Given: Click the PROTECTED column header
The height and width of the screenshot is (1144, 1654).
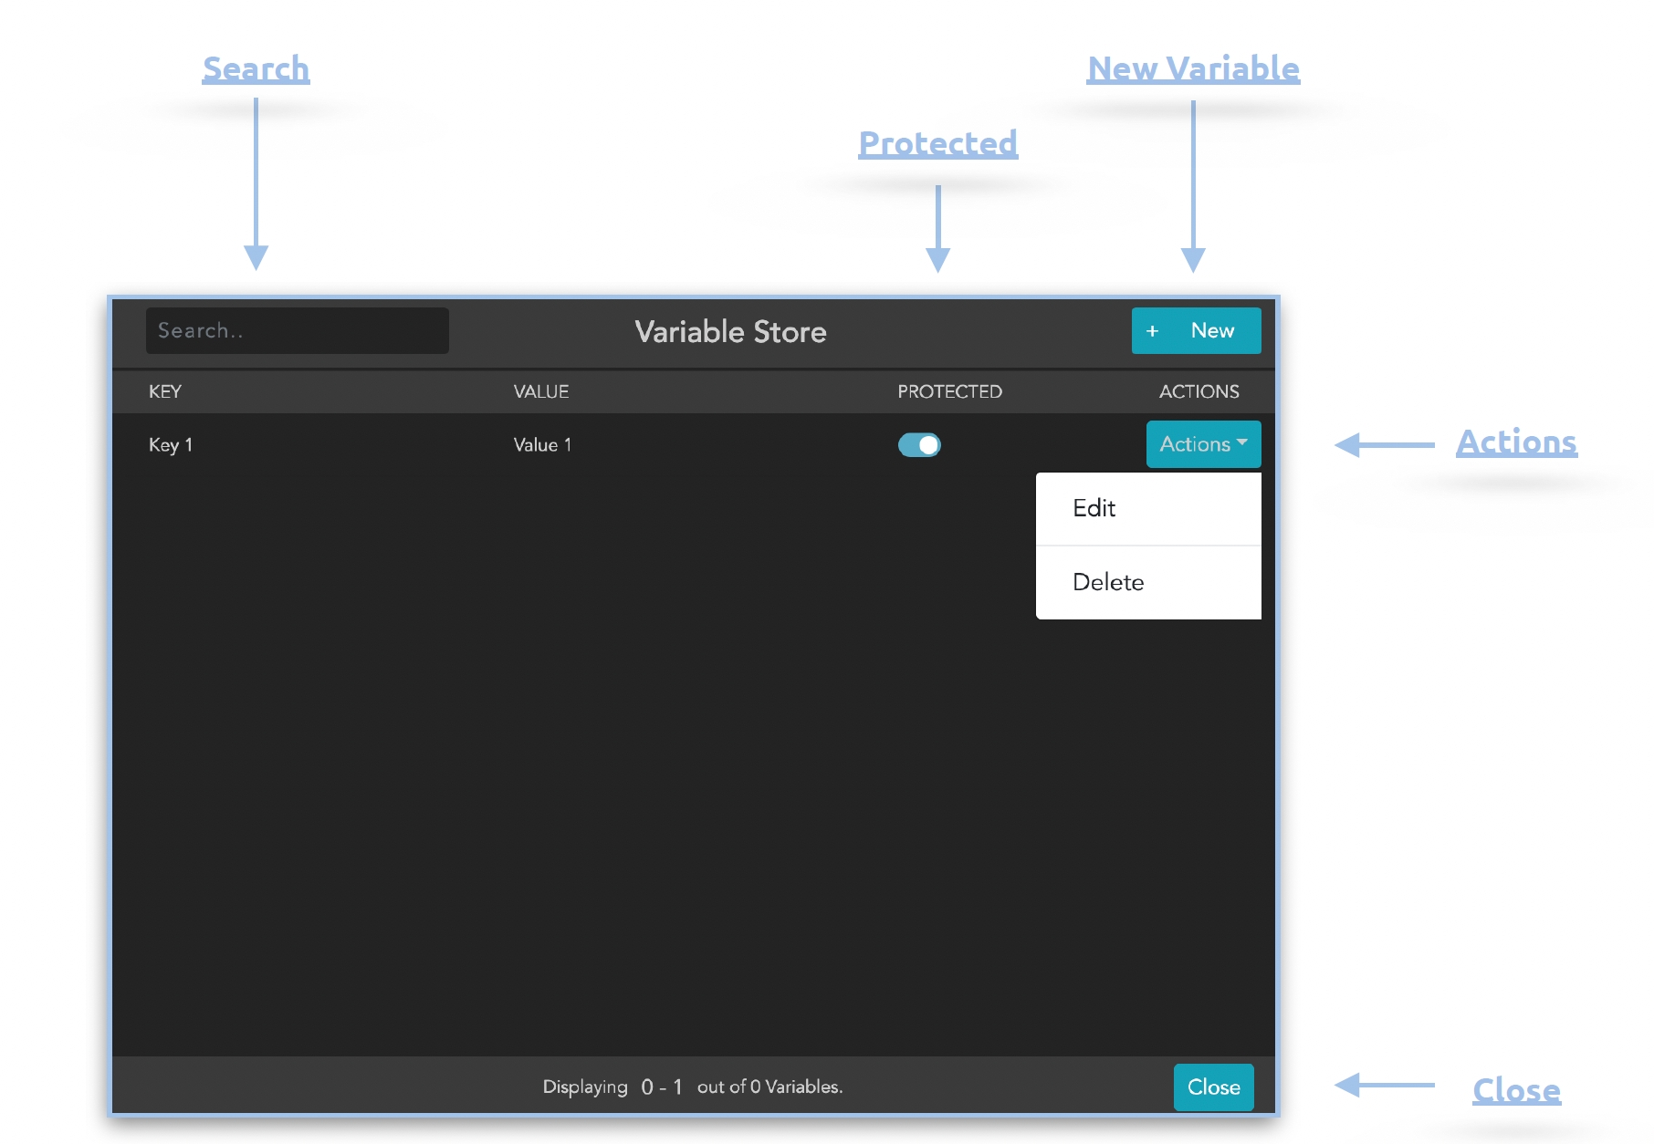Looking at the screenshot, I should pyautogui.click(x=949, y=391).
